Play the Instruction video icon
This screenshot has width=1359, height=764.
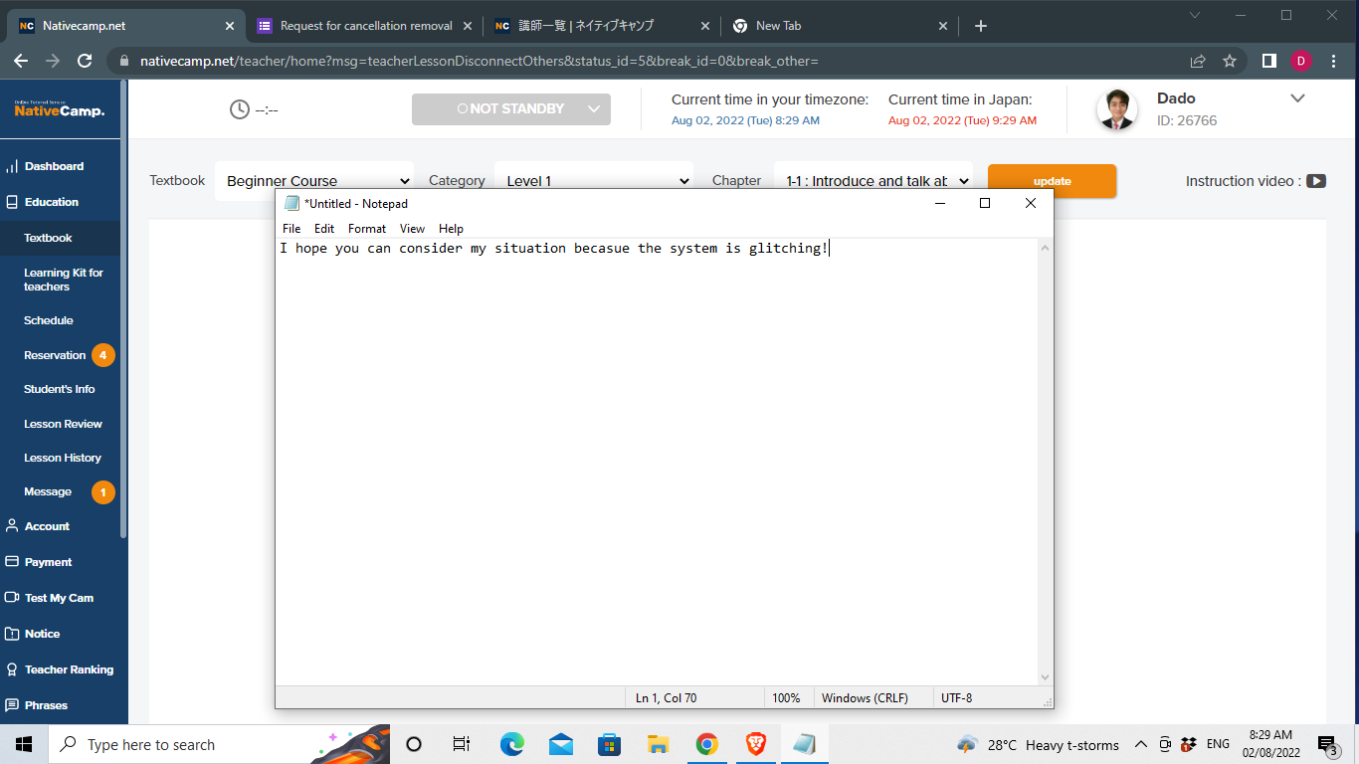point(1316,181)
